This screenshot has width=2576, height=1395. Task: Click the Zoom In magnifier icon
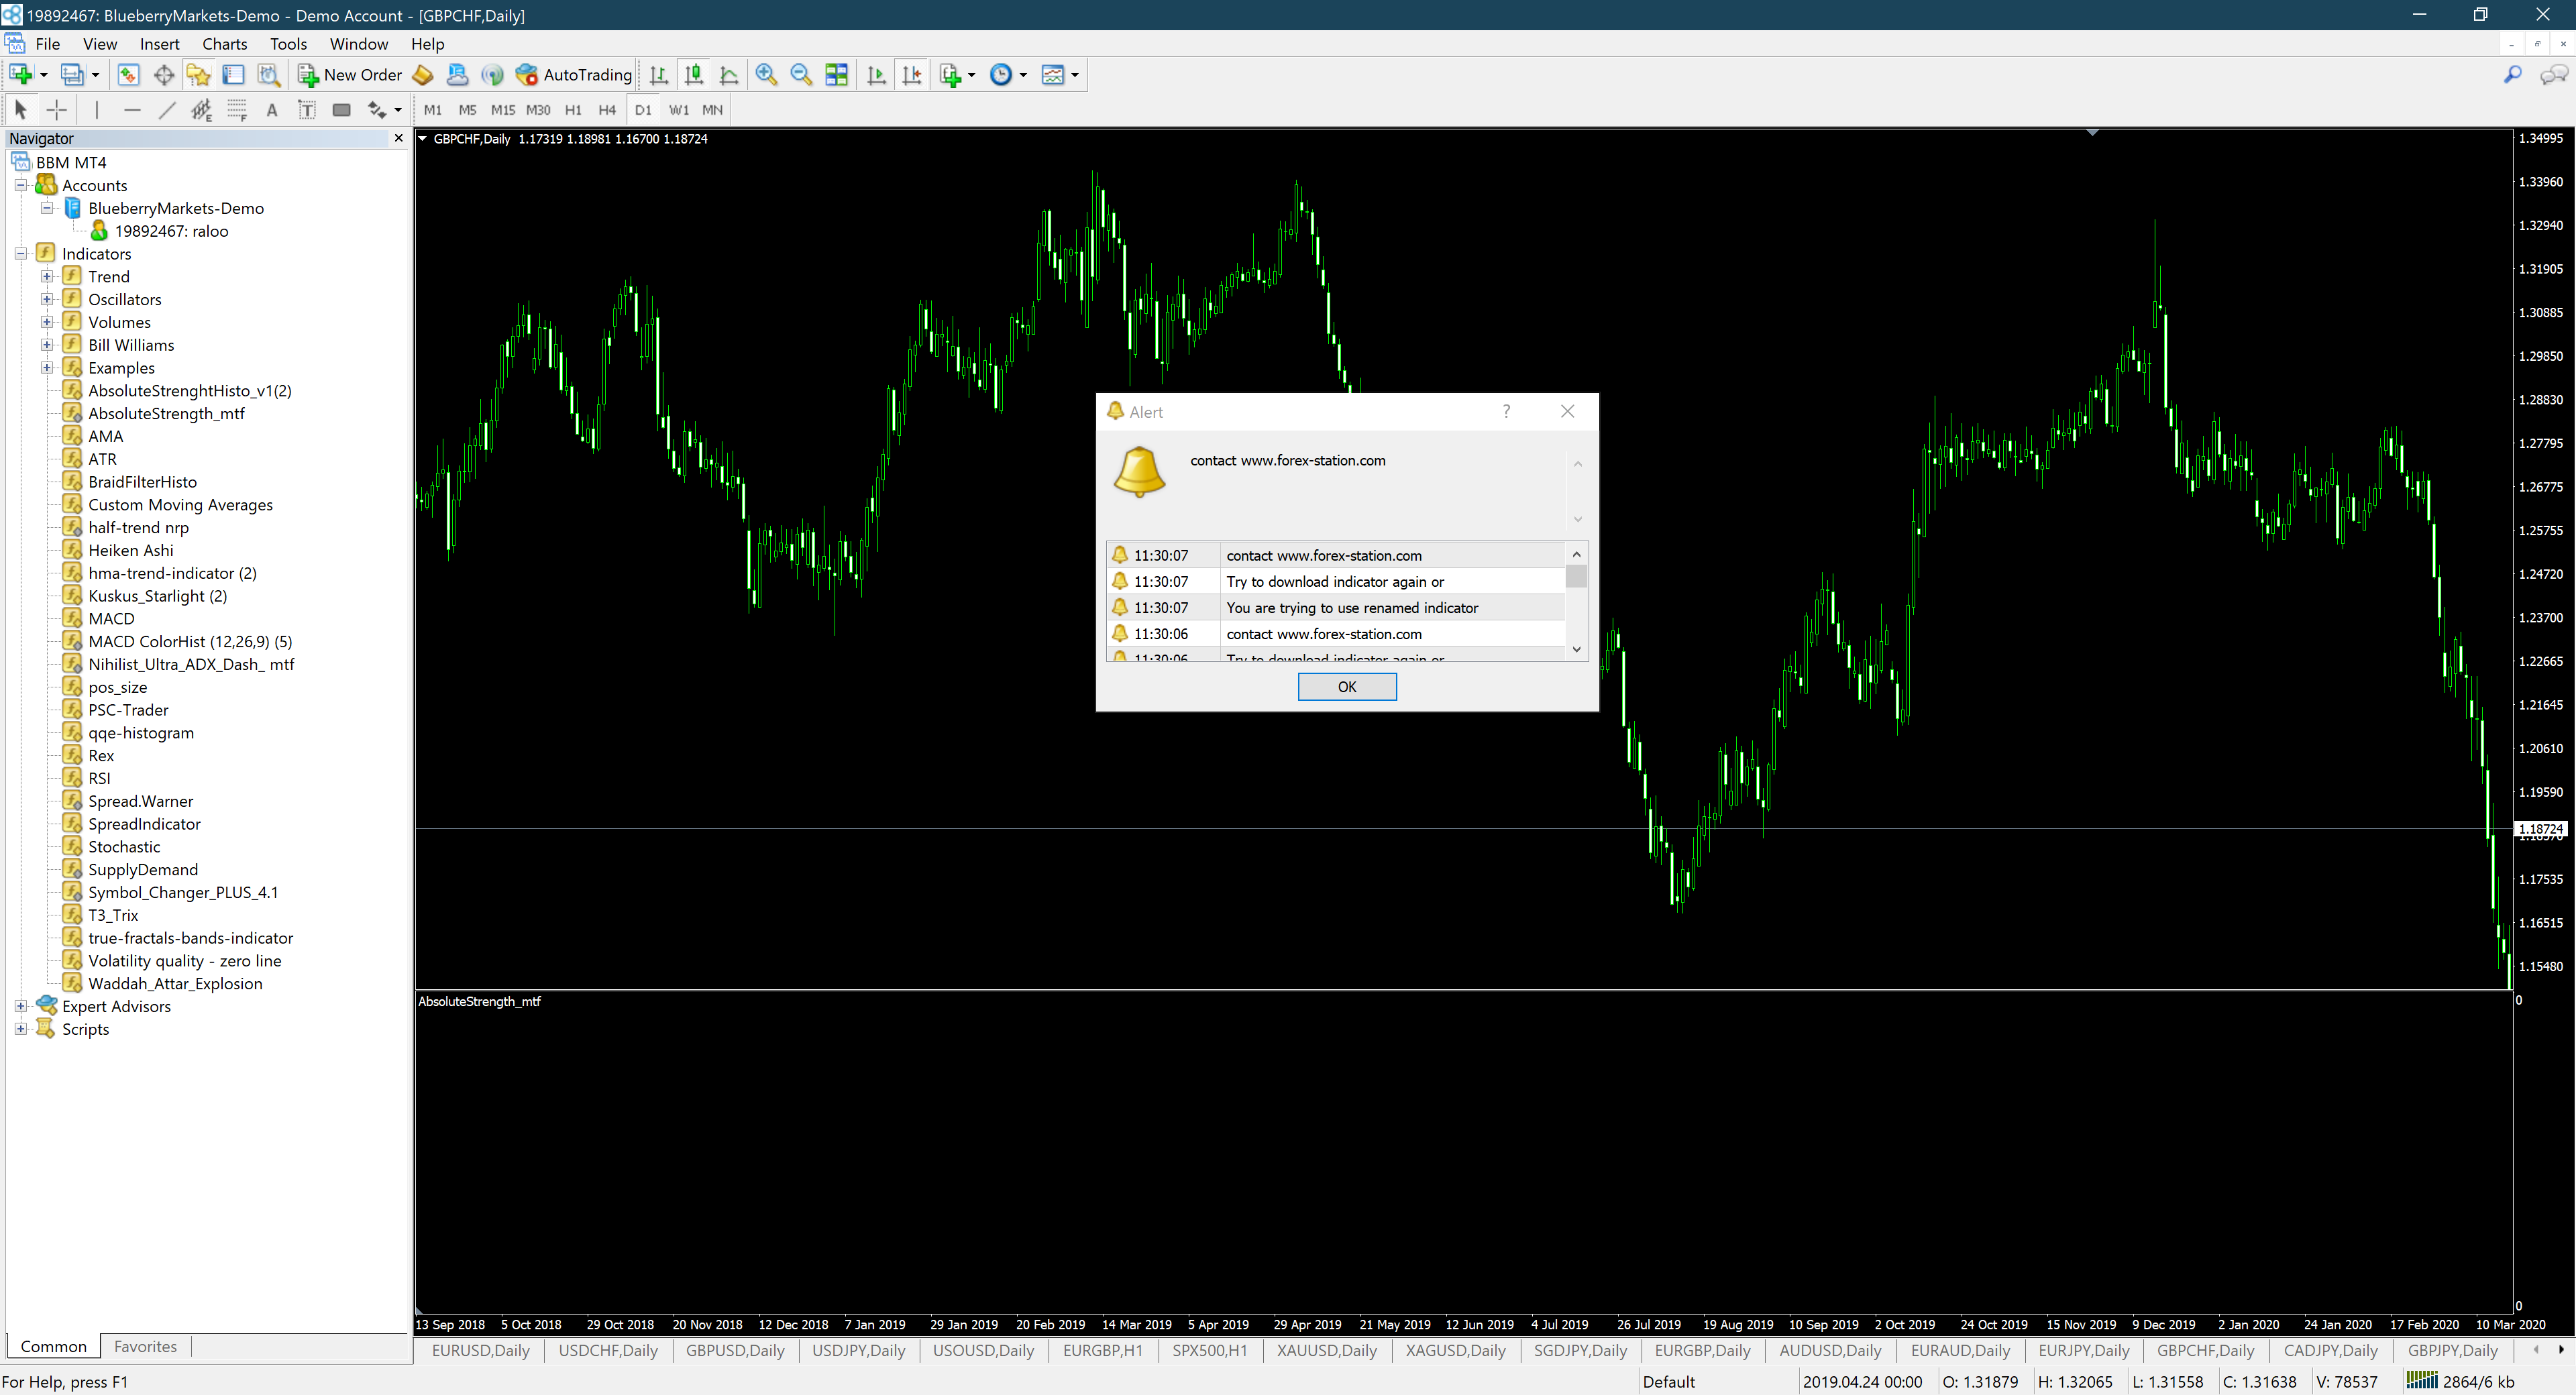point(766,75)
